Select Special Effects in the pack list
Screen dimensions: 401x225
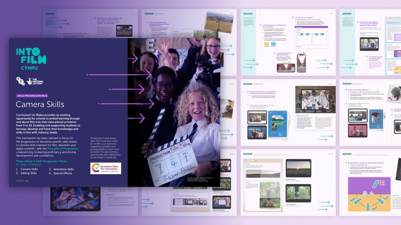click(62, 173)
